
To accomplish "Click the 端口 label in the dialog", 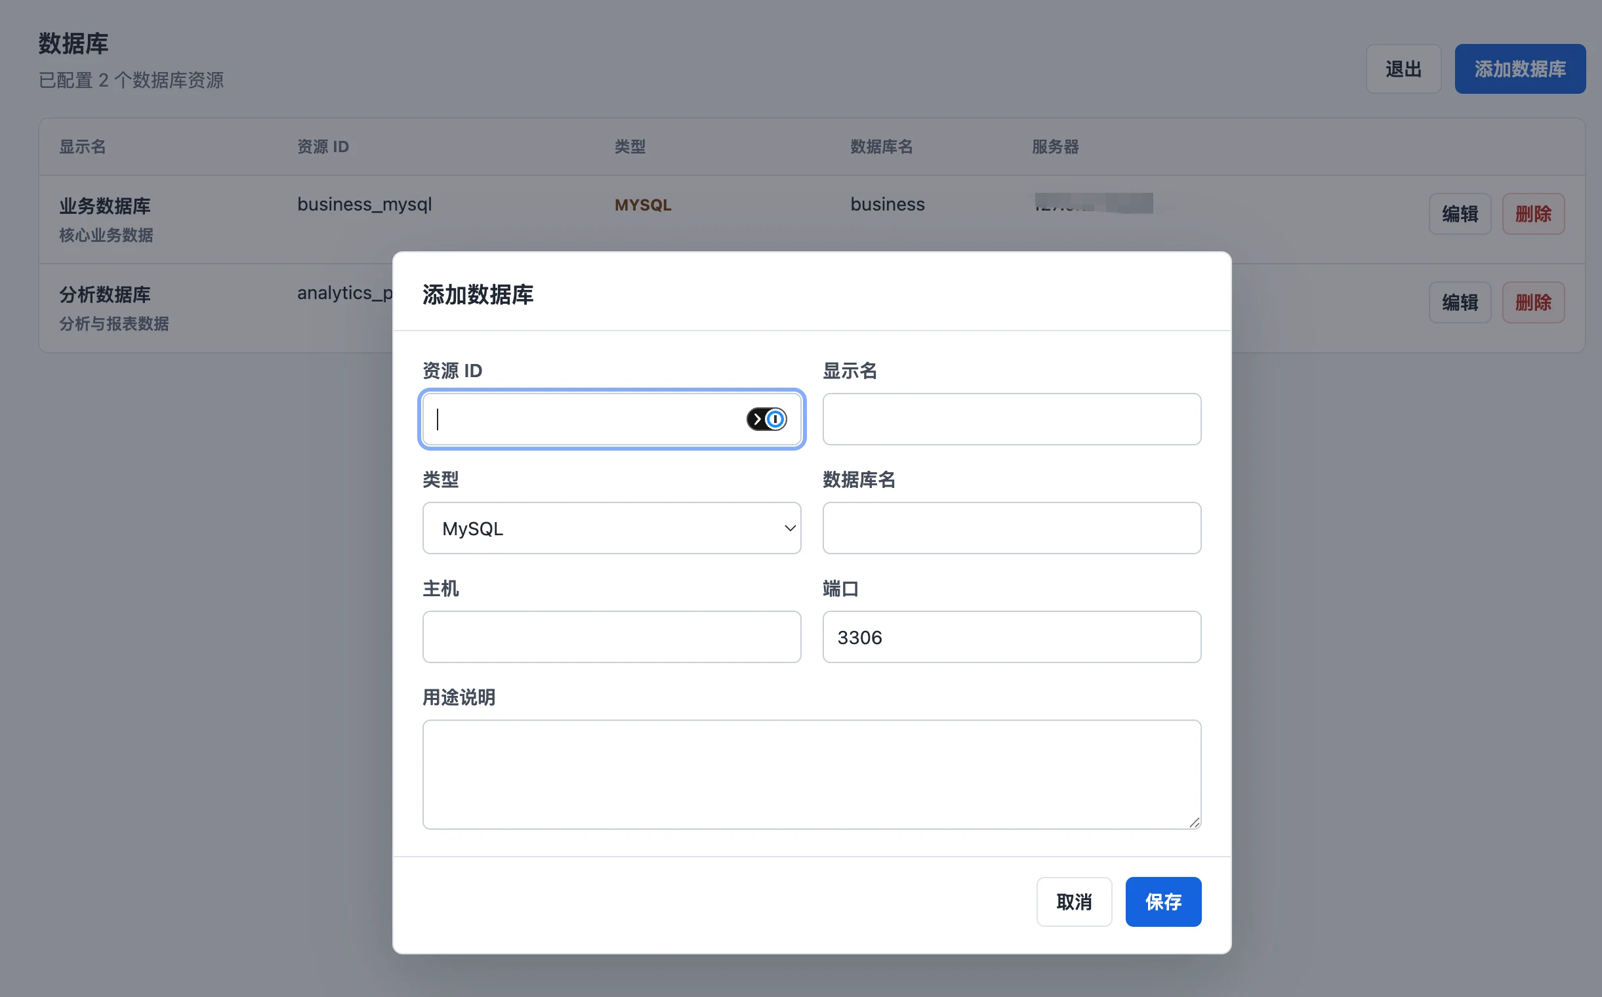I will (x=840, y=588).
